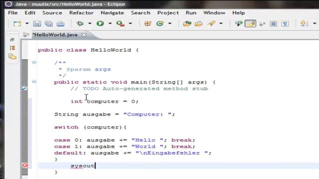319x179 pixels.
Task: Open the Hierarchy view icon in the sidebar
Action: (12, 48)
